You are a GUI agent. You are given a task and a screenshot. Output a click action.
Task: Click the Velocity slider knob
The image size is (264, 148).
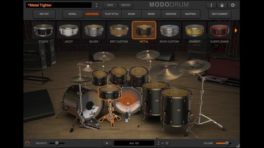pos(57,143)
